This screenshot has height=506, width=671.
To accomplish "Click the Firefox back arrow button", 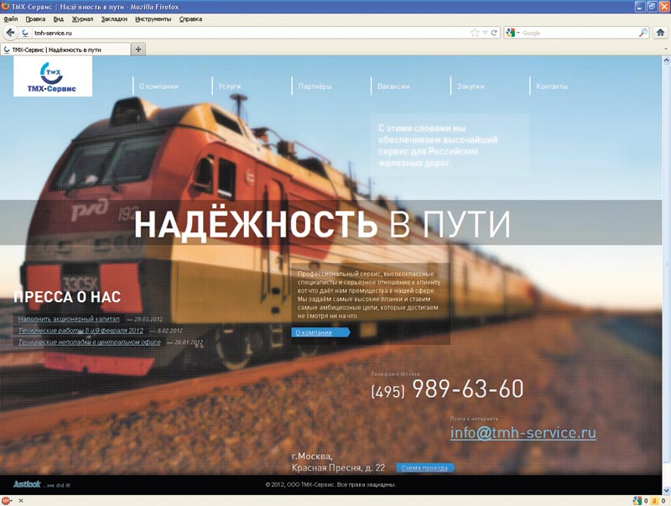I will [11, 33].
